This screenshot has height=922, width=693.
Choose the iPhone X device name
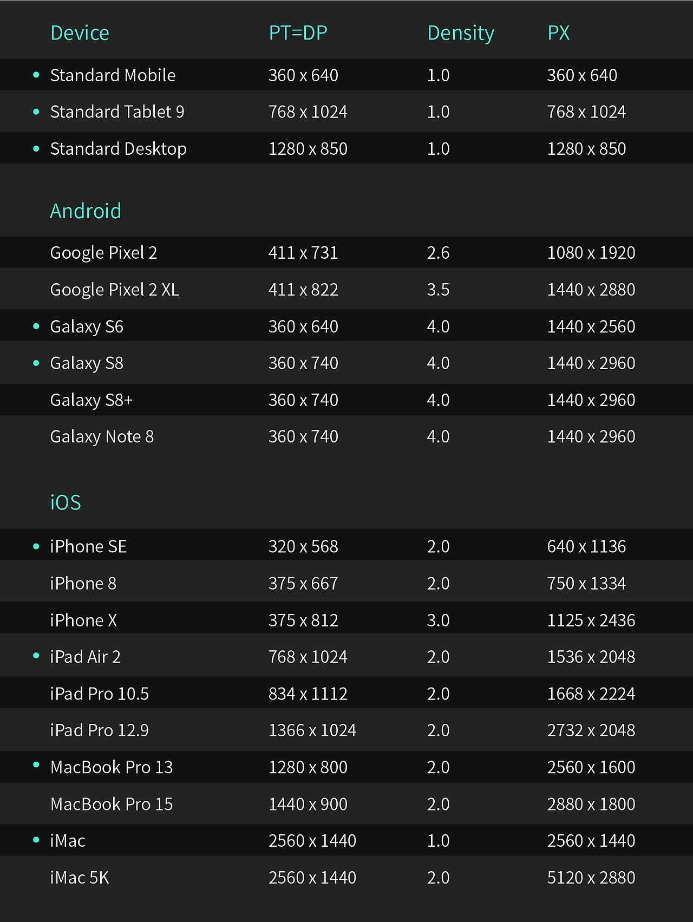coord(83,620)
